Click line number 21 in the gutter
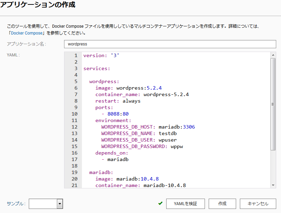 74,185
